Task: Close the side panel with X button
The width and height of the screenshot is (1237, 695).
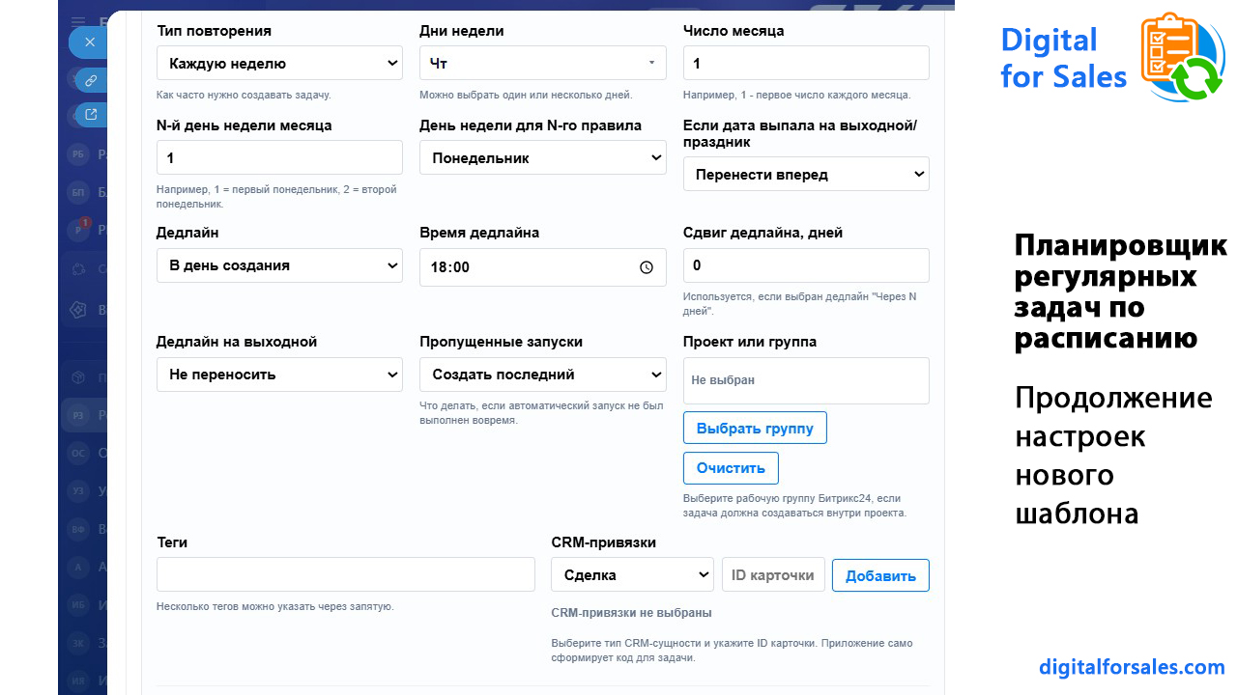Action: [x=89, y=42]
